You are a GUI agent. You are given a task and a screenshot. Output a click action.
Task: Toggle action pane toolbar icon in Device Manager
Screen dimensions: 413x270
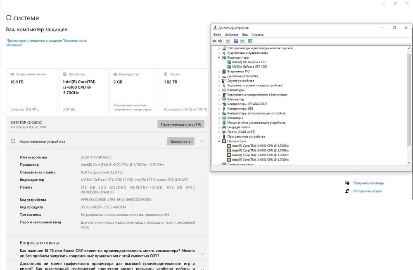242,41
